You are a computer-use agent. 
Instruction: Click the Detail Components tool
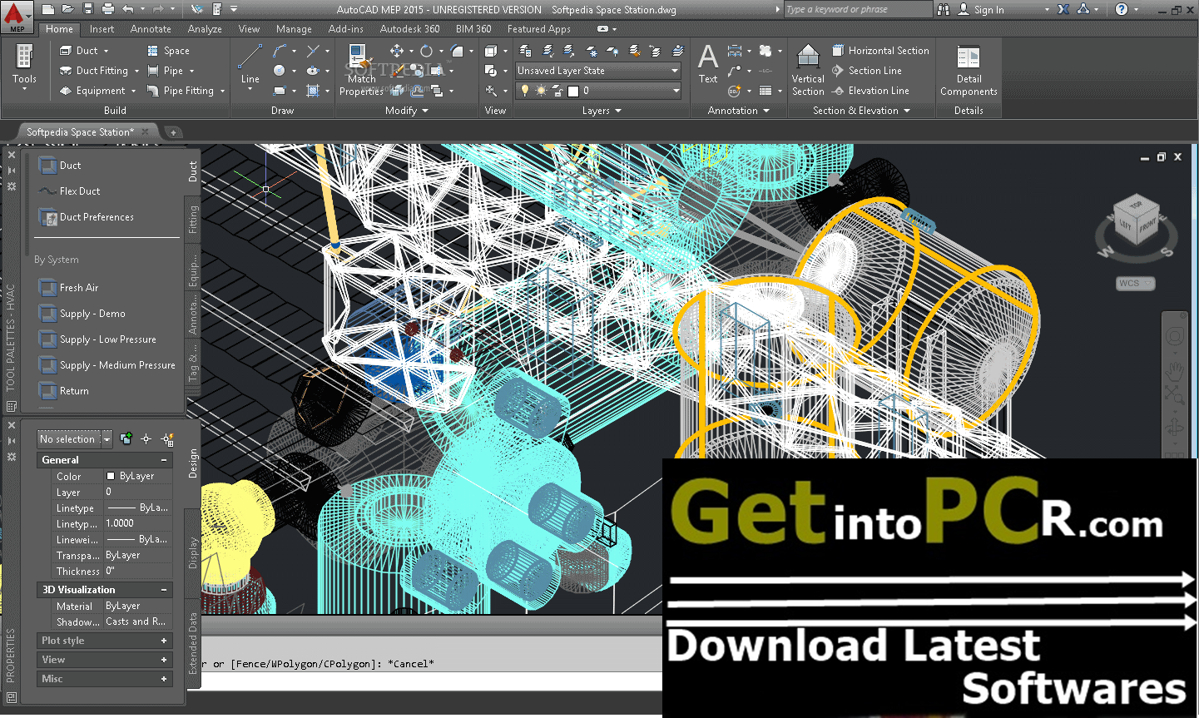[969, 71]
